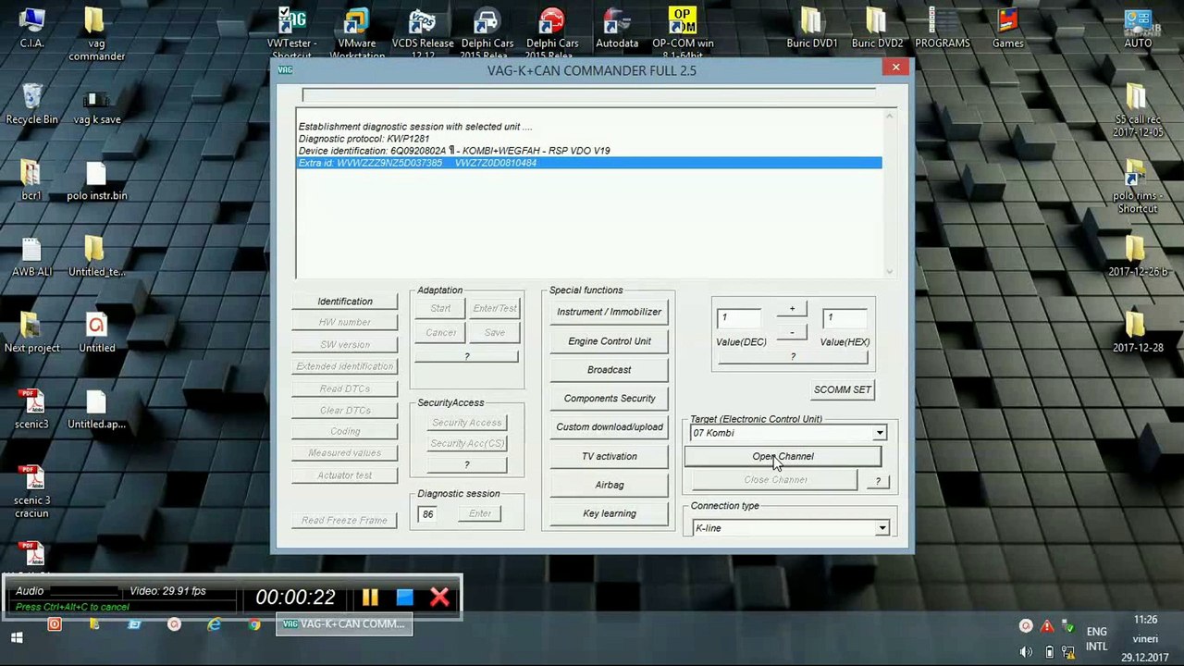The width and height of the screenshot is (1184, 666).
Task: Click the Value(HEX) input field
Action: pyautogui.click(x=845, y=318)
